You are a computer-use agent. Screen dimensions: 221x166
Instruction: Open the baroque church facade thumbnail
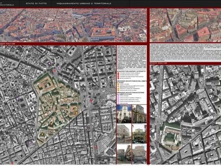(x=140, y=114)
